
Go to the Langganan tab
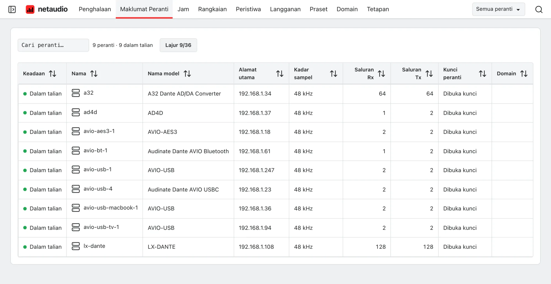(285, 9)
